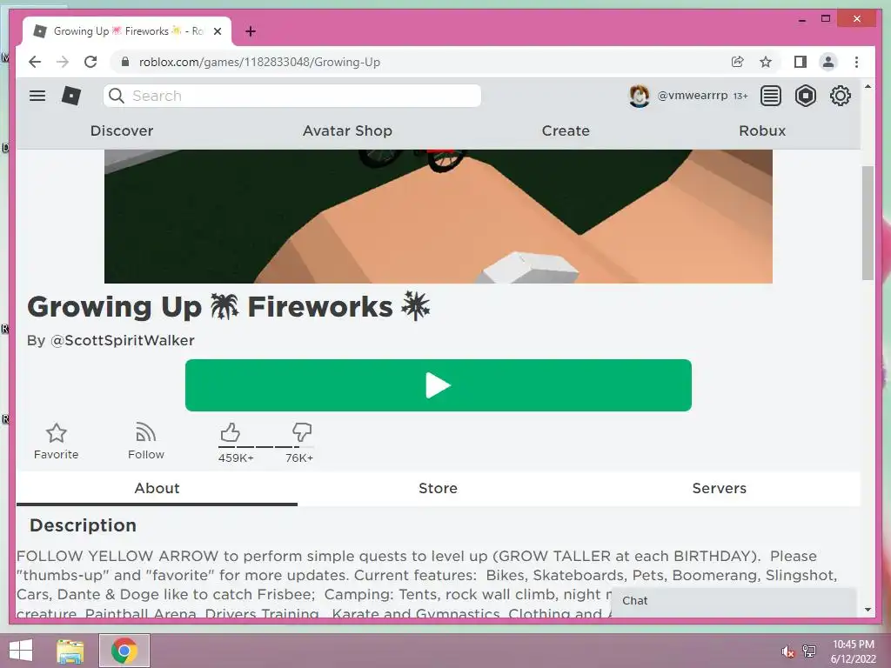
Task: Switch to the Servers tab
Action: (x=720, y=489)
